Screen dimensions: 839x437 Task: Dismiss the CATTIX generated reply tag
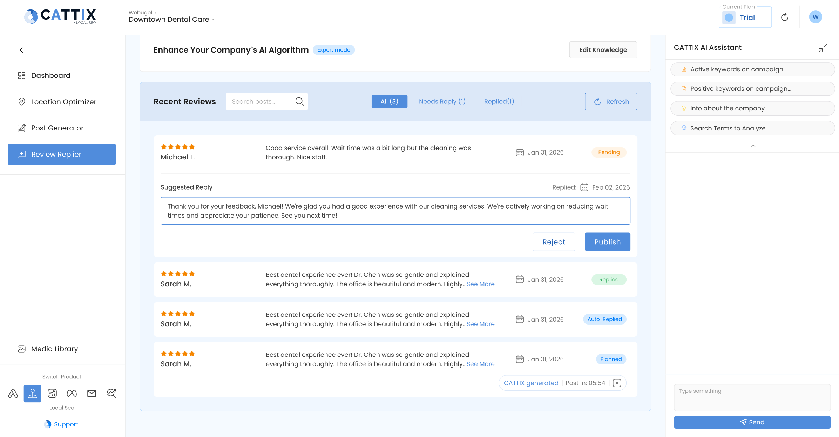pyautogui.click(x=617, y=383)
